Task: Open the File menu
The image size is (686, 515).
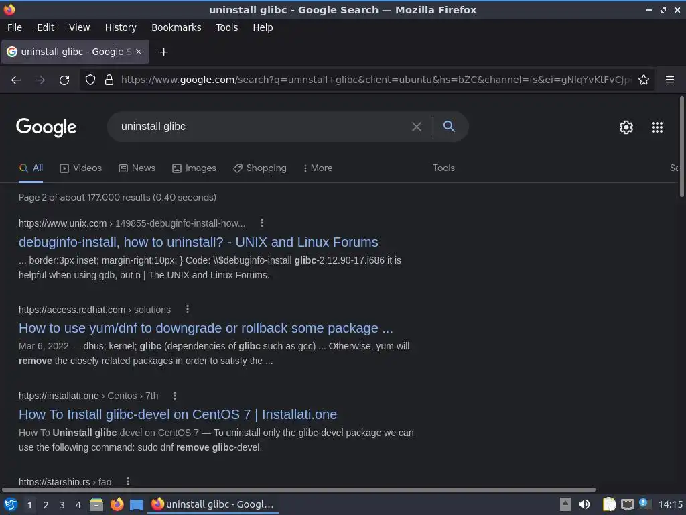Action: pos(15,27)
